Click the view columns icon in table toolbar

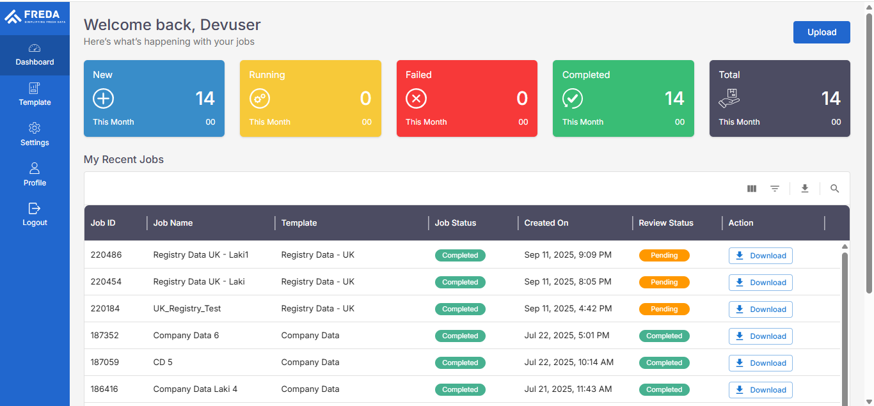click(752, 189)
